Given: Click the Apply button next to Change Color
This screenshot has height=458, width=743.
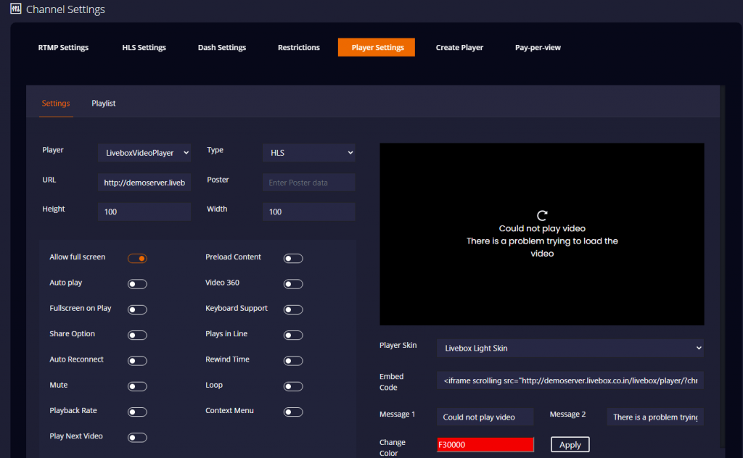Looking at the screenshot, I should 570,444.
